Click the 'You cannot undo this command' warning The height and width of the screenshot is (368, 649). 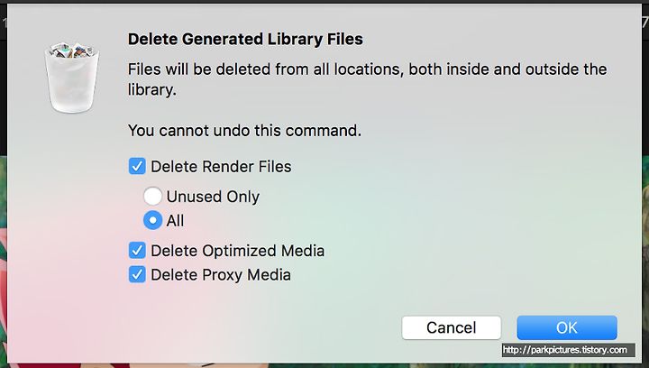244,131
